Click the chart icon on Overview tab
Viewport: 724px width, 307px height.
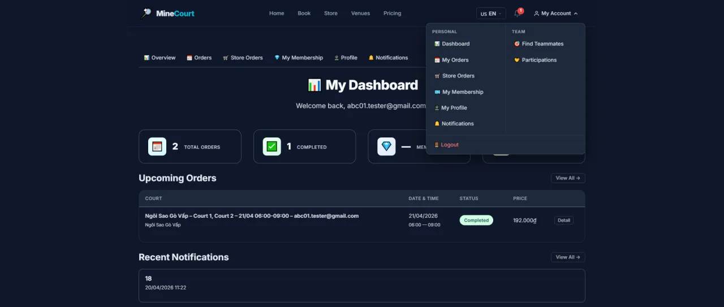(x=146, y=58)
